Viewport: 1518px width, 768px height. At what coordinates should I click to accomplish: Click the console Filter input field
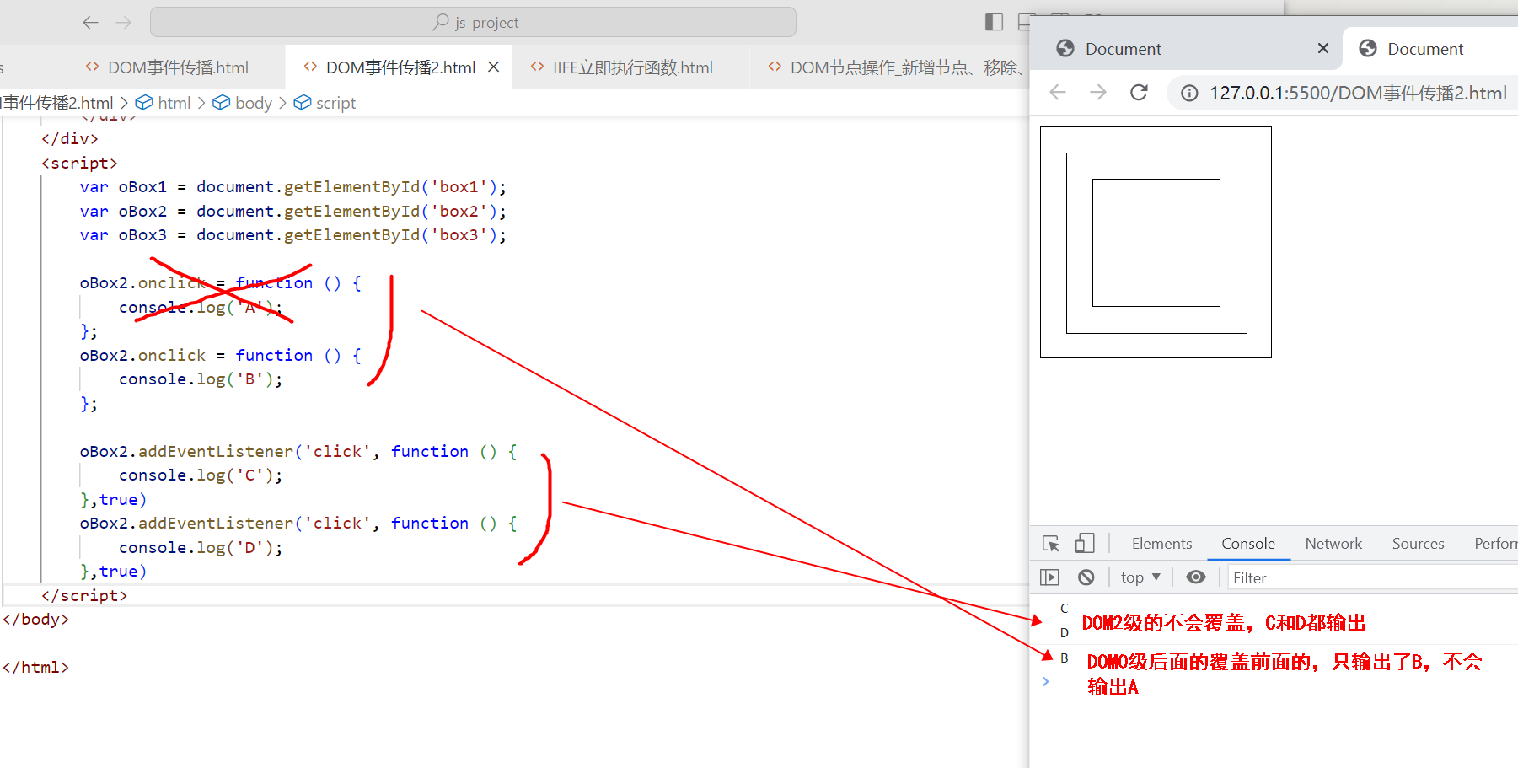(x=1371, y=577)
